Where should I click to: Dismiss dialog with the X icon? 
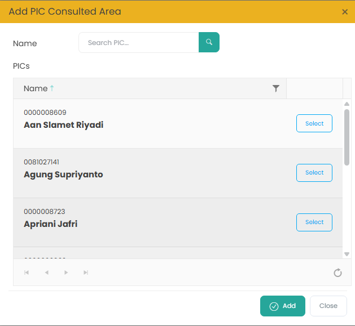[x=345, y=12]
